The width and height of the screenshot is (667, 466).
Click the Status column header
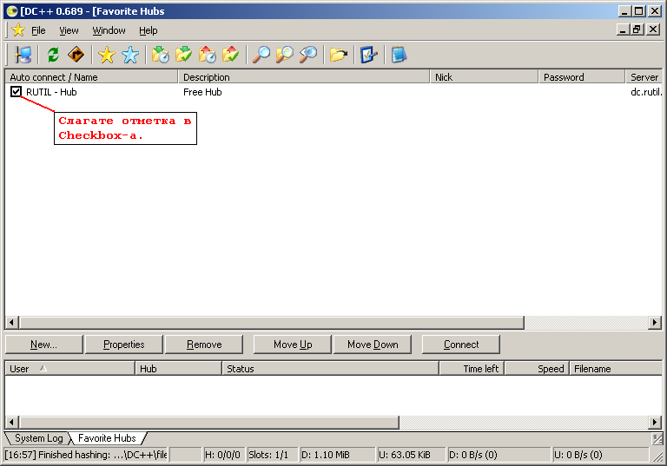click(x=331, y=369)
